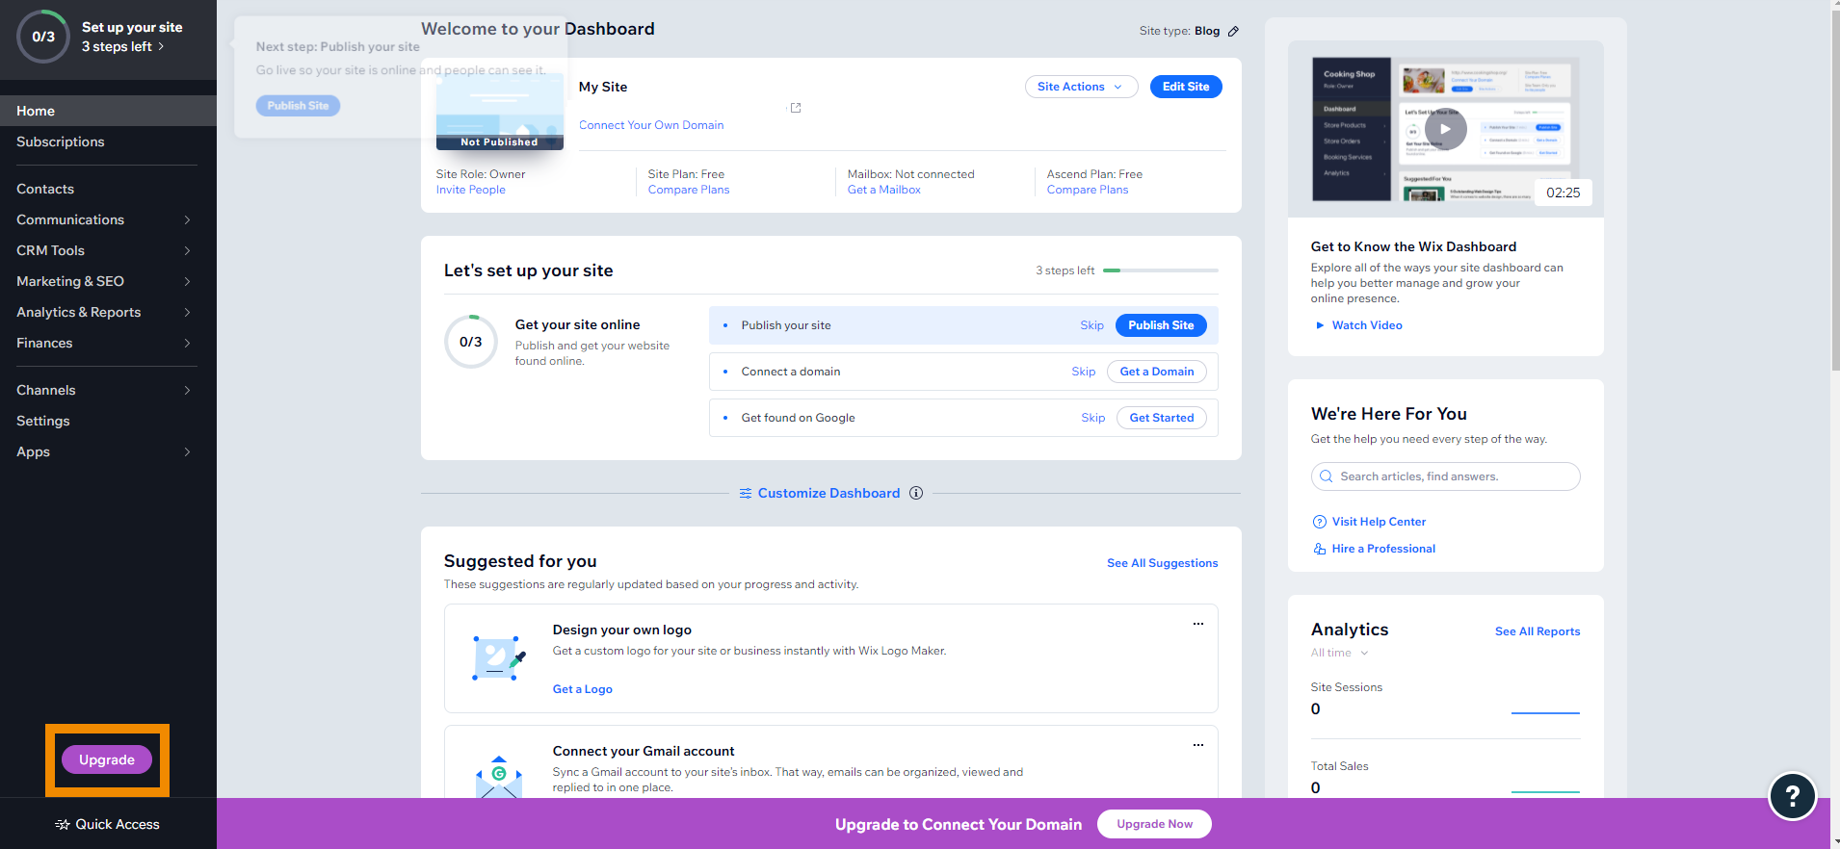
Task: Click See All Reports in Analytics
Action: click(x=1537, y=631)
